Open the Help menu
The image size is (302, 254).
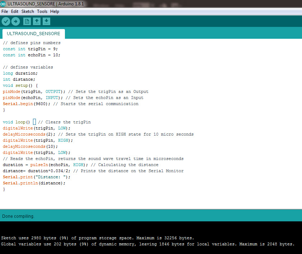[55, 11]
